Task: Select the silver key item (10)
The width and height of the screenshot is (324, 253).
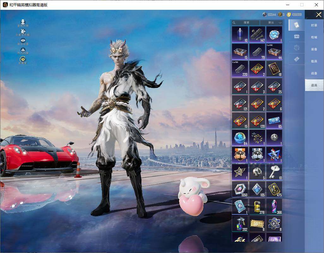Action: [274, 172]
